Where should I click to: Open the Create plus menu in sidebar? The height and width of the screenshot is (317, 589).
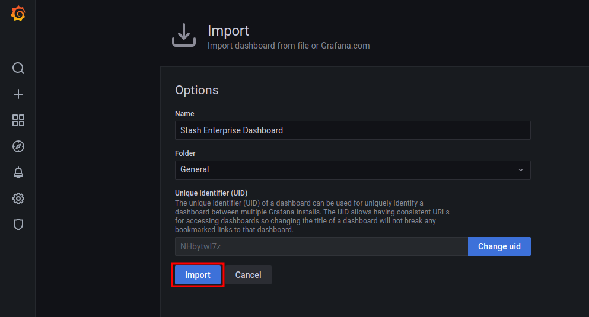click(x=18, y=94)
